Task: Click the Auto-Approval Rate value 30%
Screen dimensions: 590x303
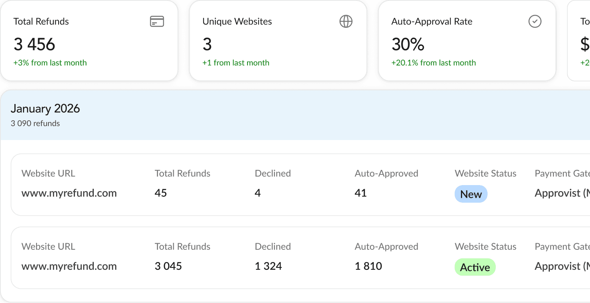Action: click(408, 44)
